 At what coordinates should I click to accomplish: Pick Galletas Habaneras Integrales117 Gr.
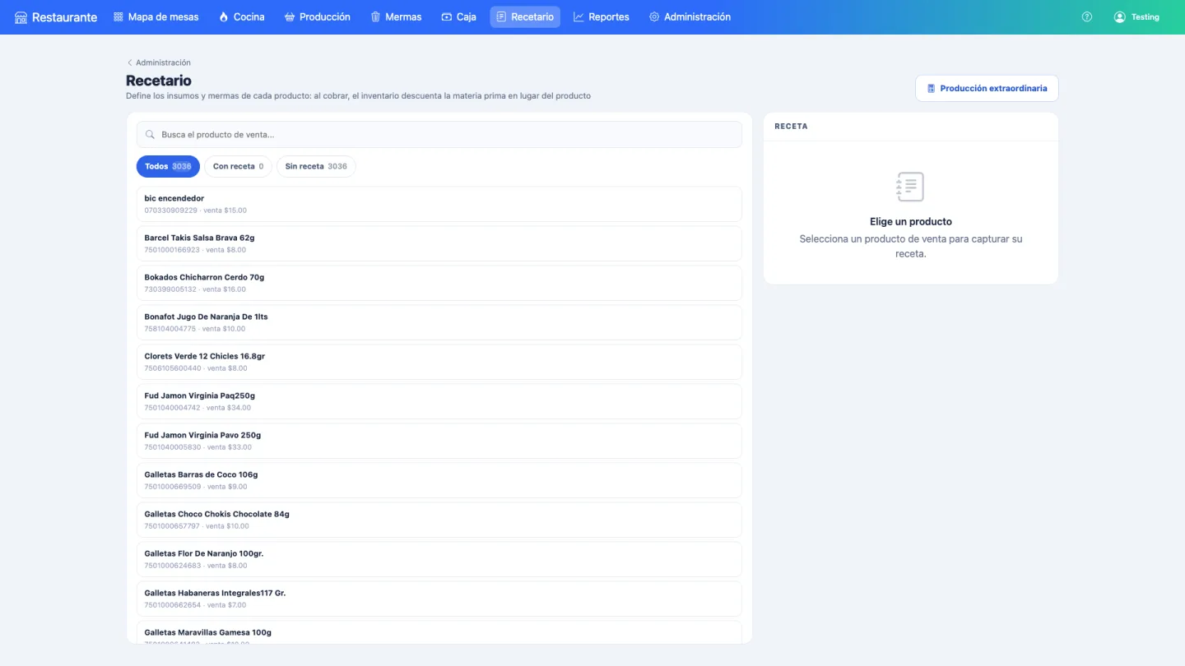pos(439,599)
